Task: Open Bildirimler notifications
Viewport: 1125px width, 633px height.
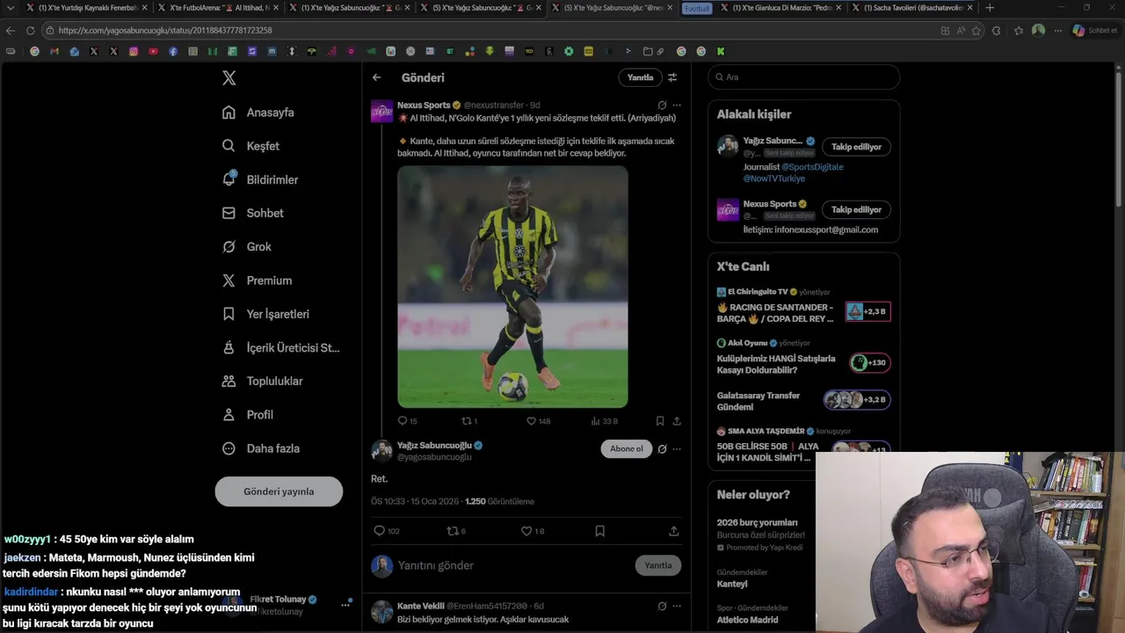Action: coord(260,179)
